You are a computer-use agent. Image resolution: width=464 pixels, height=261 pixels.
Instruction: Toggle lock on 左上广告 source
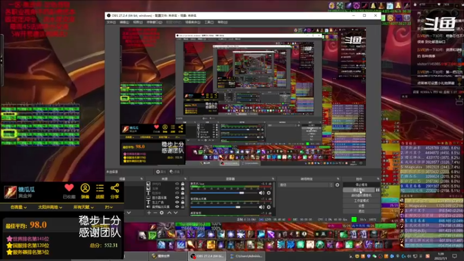[x=183, y=202]
